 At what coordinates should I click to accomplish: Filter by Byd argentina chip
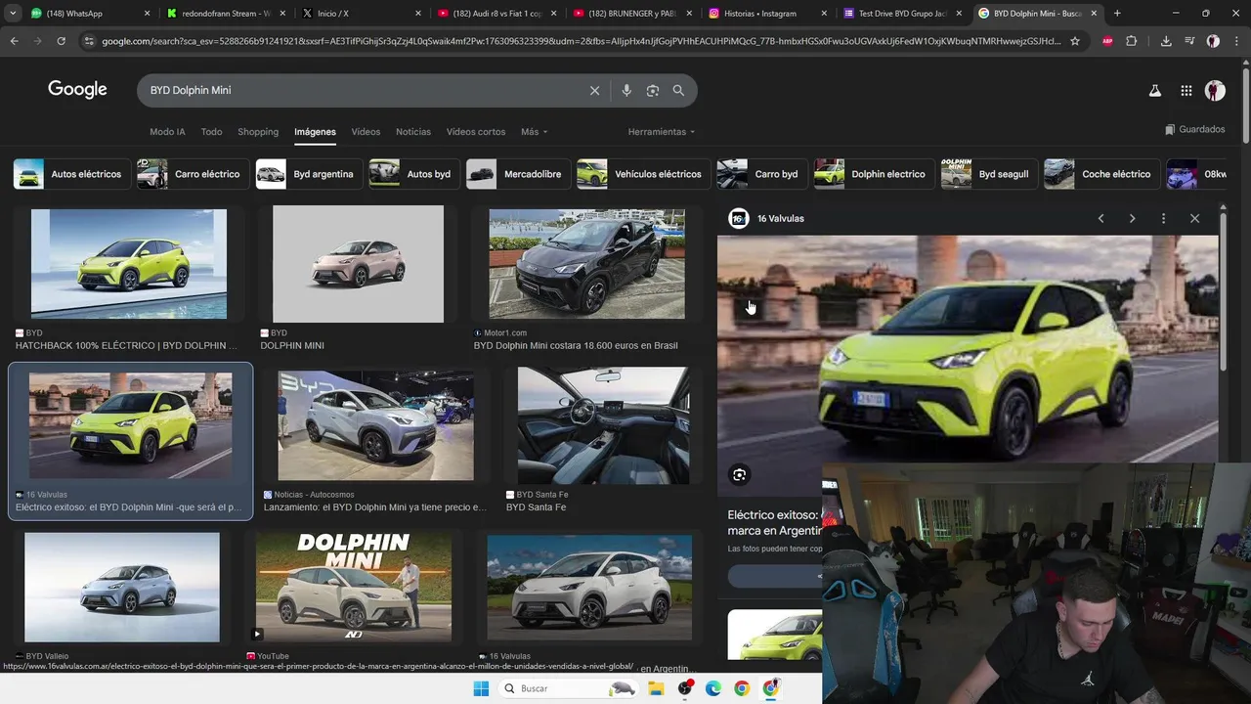pyautogui.click(x=308, y=174)
